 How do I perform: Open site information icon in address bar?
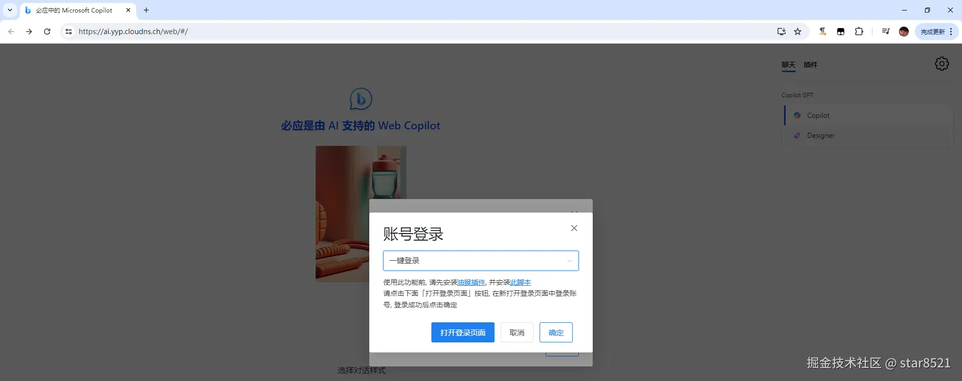[x=69, y=32]
